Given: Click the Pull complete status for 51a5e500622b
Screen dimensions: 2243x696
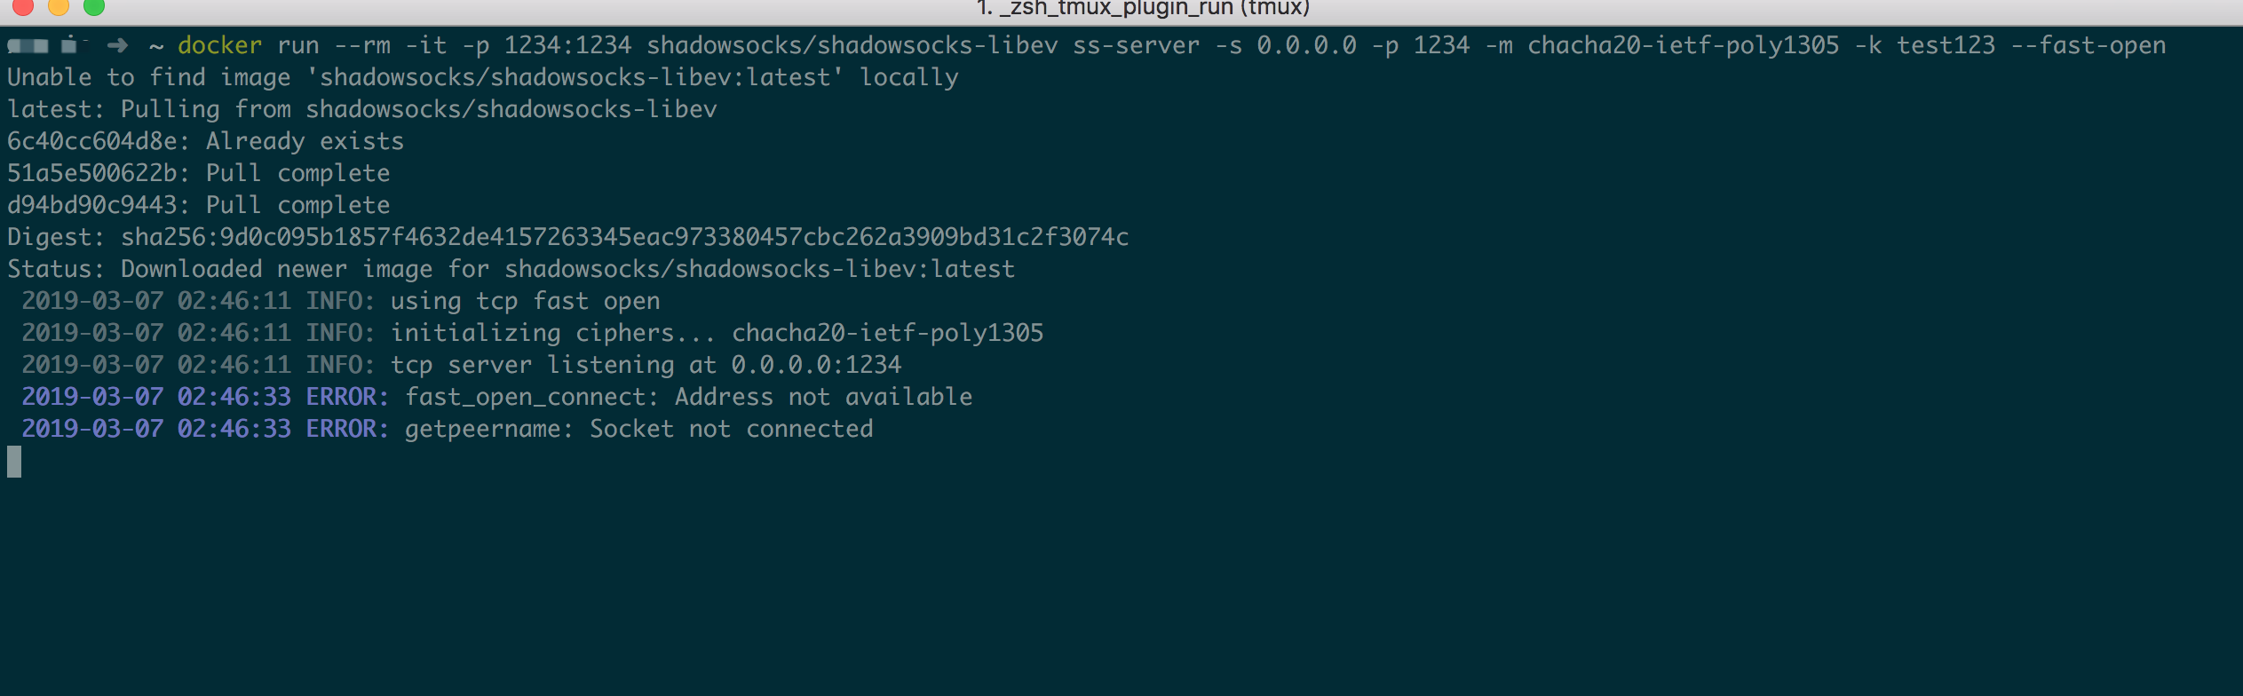Looking at the screenshot, I should tap(297, 172).
